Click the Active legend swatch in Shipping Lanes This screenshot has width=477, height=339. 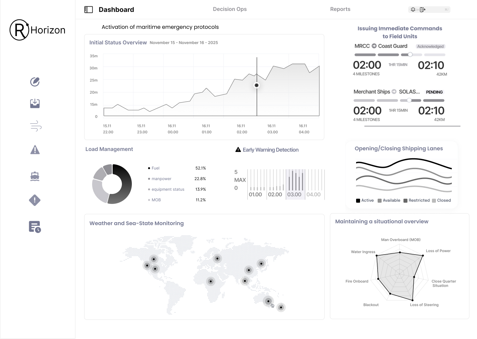[x=358, y=201]
